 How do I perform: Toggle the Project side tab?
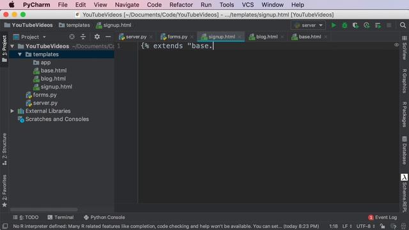tap(4, 49)
